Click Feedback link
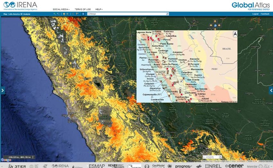The height and width of the screenshot is (168, 273). 265,14
